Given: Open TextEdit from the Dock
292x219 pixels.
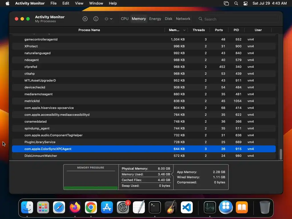Looking at the screenshot, I should 139,207.
